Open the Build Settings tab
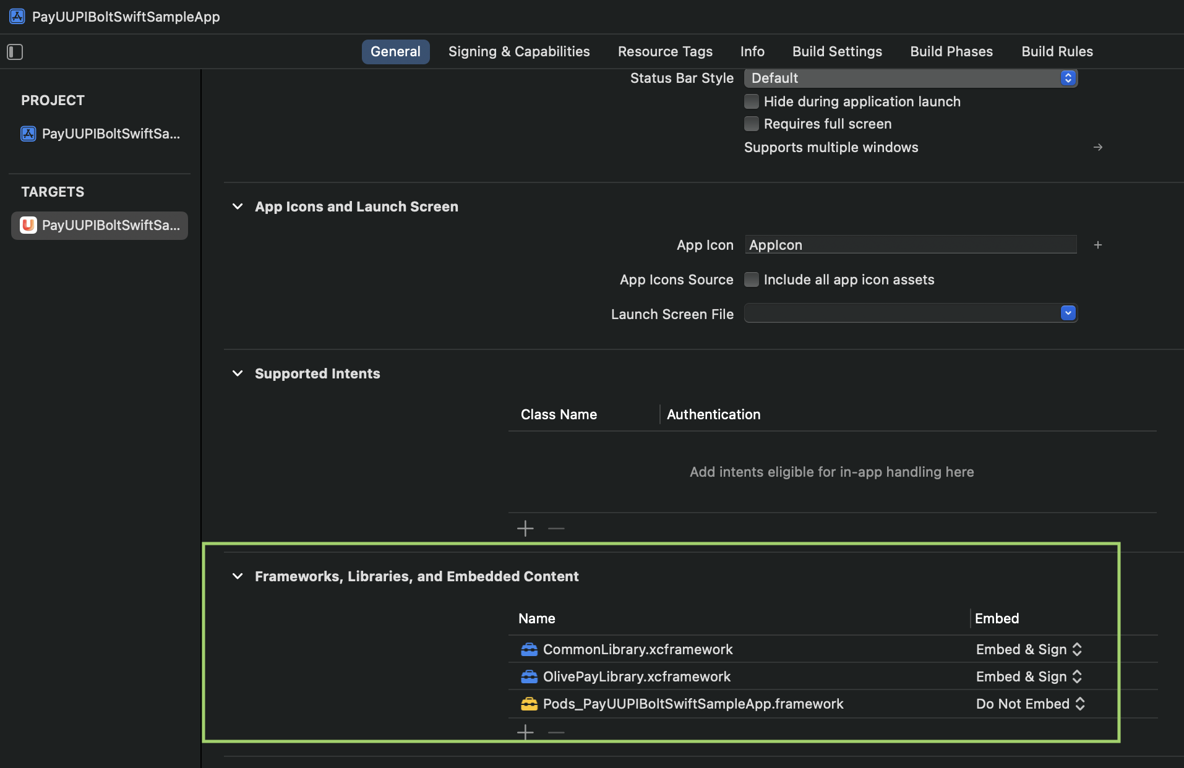Viewport: 1184px width, 768px height. [837, 51]
